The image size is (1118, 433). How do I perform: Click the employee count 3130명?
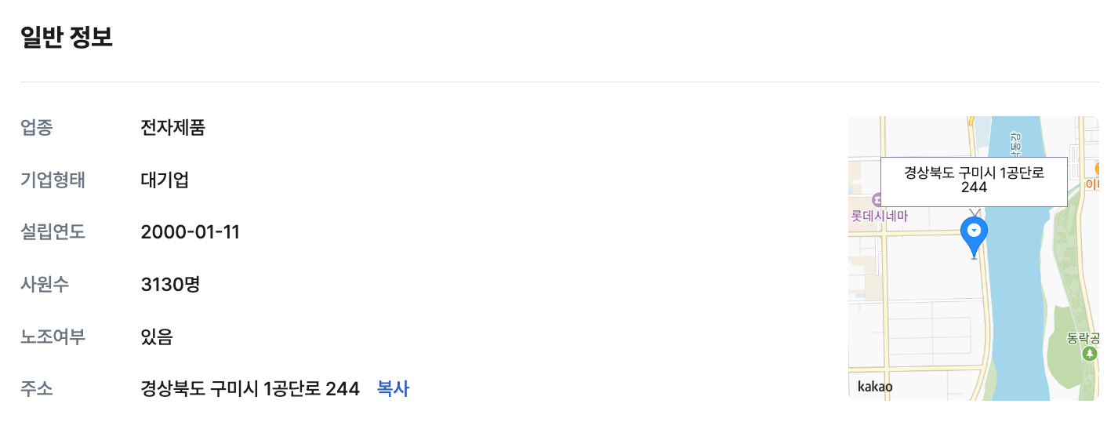(170, 284)
